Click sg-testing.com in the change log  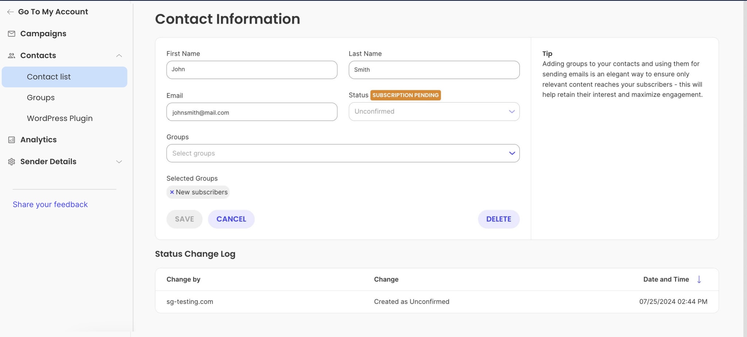(x=190, y=302)
